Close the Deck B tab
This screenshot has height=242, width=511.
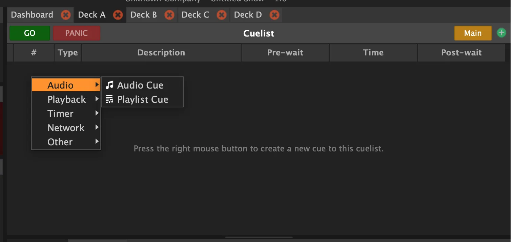pyautogui.click(x=169, y=15)
